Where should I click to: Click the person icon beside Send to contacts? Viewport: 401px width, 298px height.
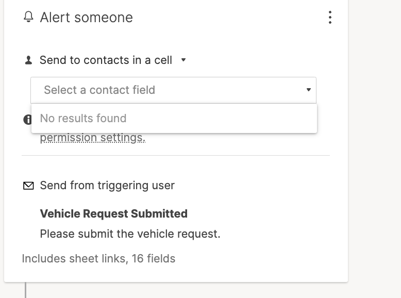tap(28, 60)
